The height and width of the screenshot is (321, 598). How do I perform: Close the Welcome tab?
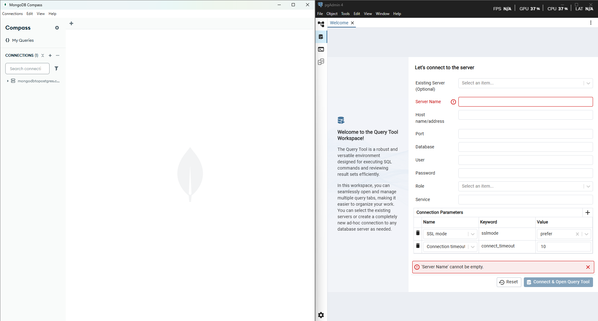pos(352,23)
